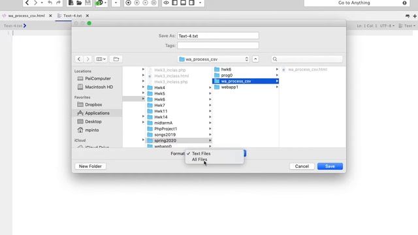Screen dimensions: 418x235
Task: Go forward using the toolbar forward arrow
Action: pyautogui.click(x=35, y=3)
